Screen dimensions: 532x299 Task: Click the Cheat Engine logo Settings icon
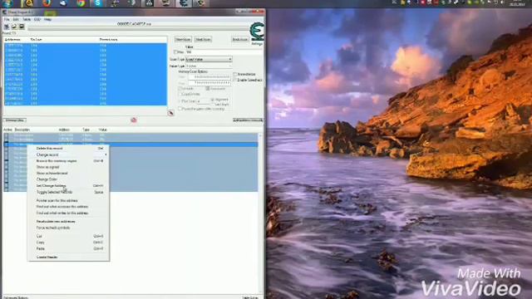tap(257, 33)
